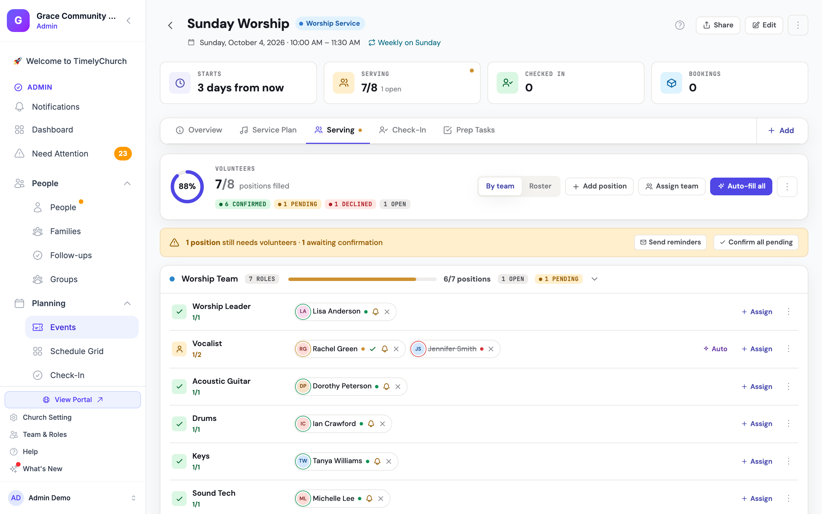Click the Auto-fill all button
822x514 pixels.
tap(741, 186)
